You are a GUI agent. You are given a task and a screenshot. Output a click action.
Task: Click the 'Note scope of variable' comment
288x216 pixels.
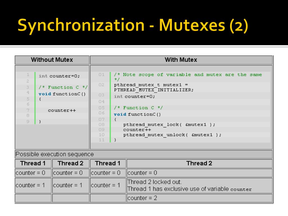pos(188,77)
